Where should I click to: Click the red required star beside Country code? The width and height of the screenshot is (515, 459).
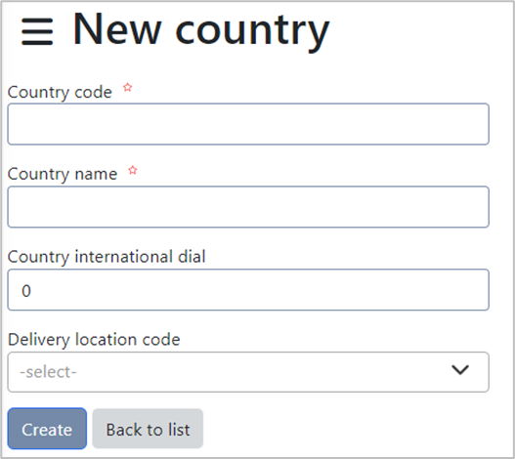click(x=127, y=88)
